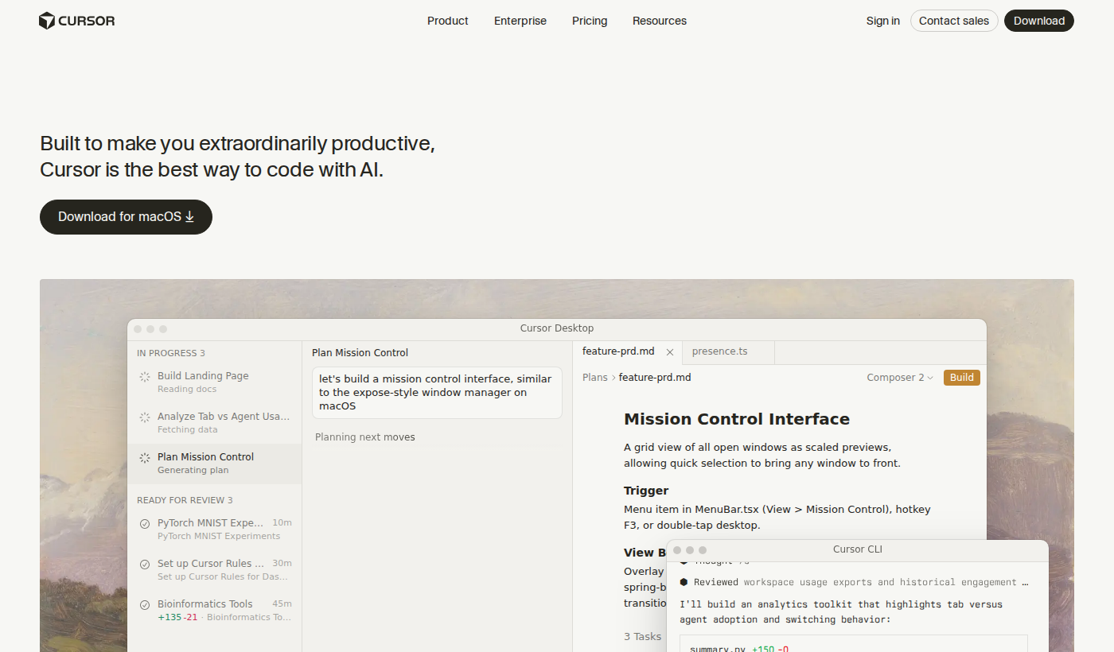Click the READY FOR REVIEW 3 section header

[185, 500]
